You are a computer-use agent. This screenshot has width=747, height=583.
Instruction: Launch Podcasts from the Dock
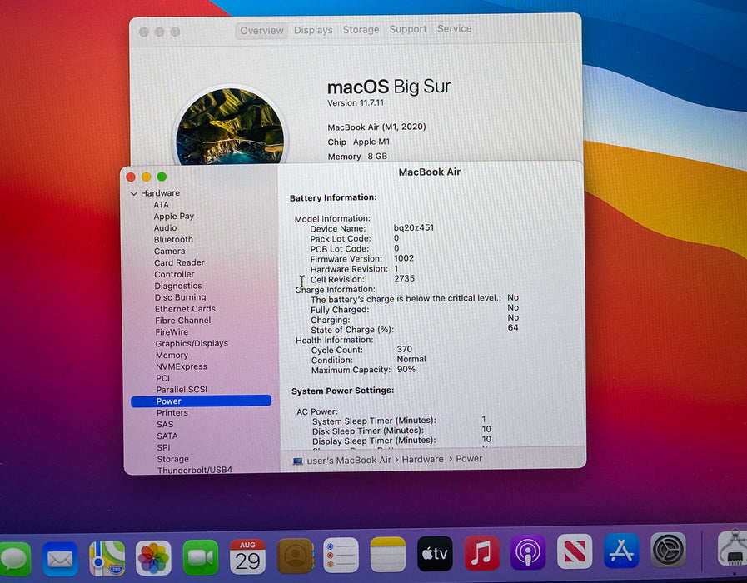[x=528, y=552]
